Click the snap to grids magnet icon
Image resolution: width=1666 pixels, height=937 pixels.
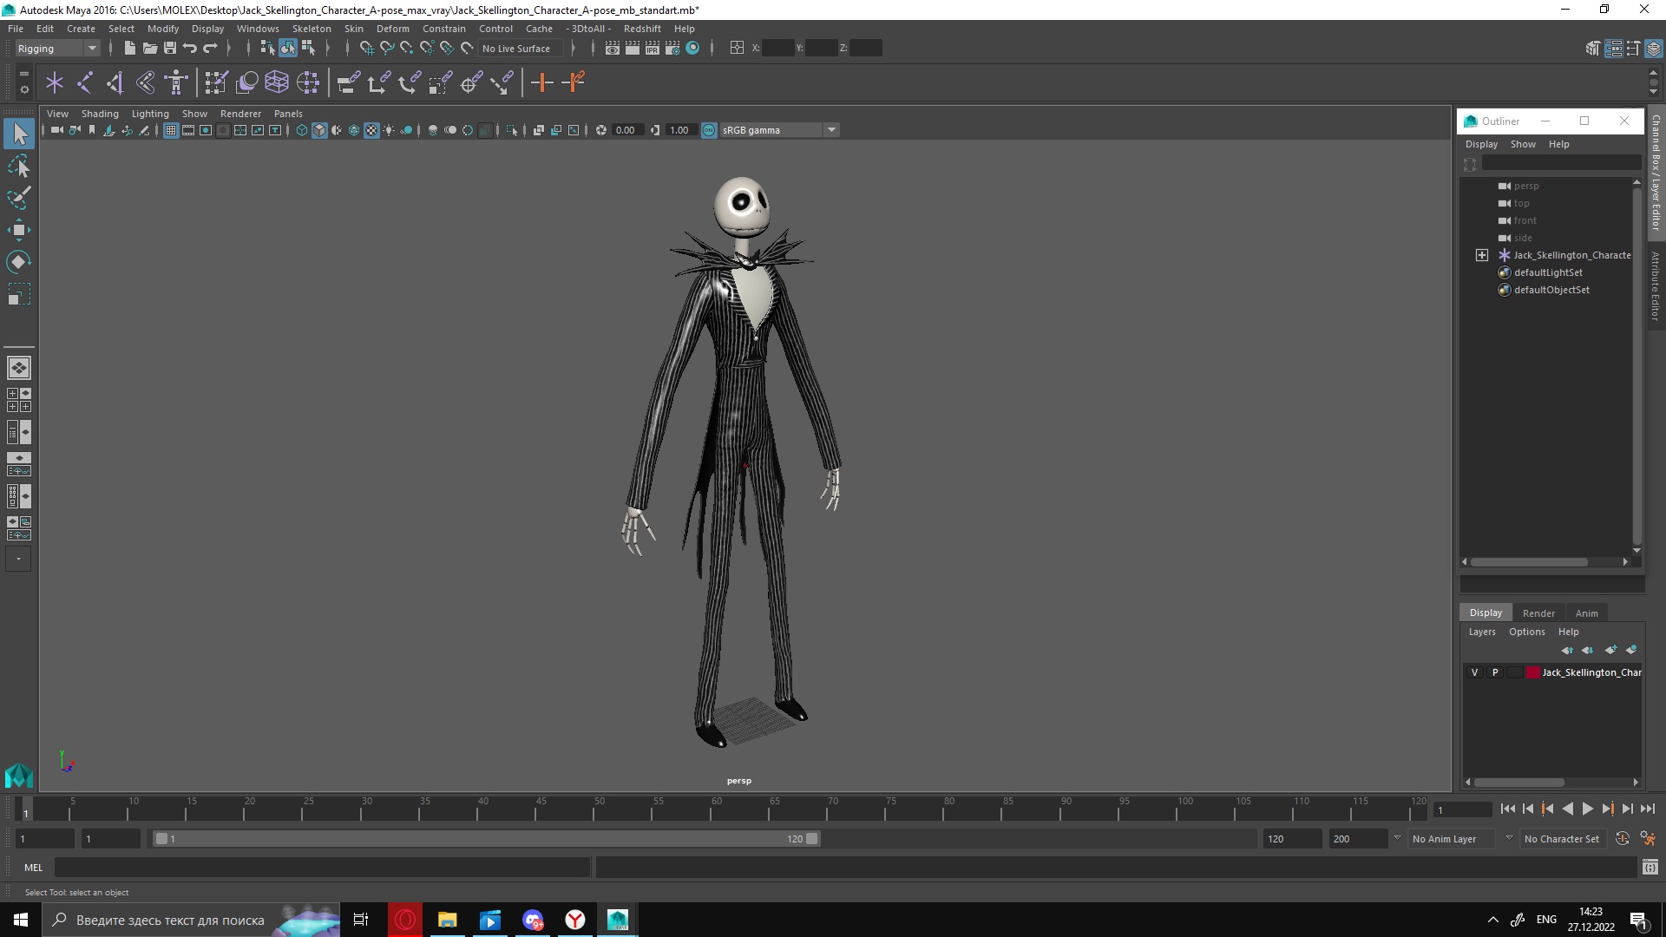(x=367, y=48)
